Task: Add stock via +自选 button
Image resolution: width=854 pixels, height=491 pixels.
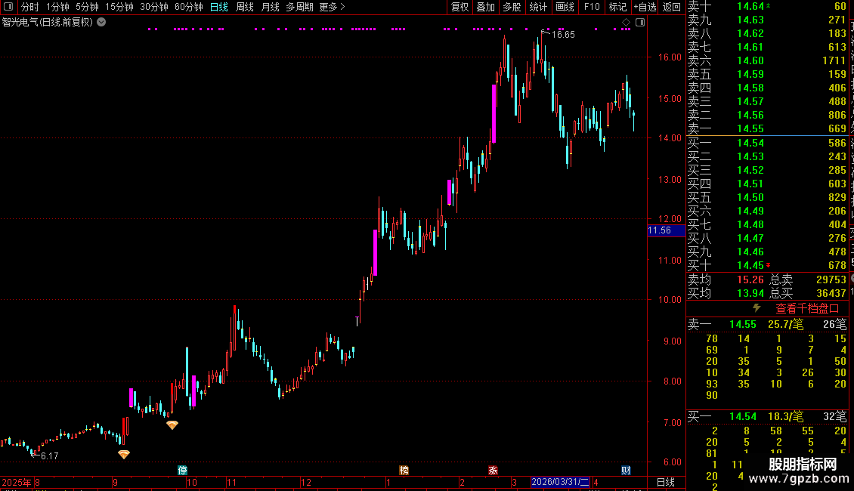Action: click(645, 7)
